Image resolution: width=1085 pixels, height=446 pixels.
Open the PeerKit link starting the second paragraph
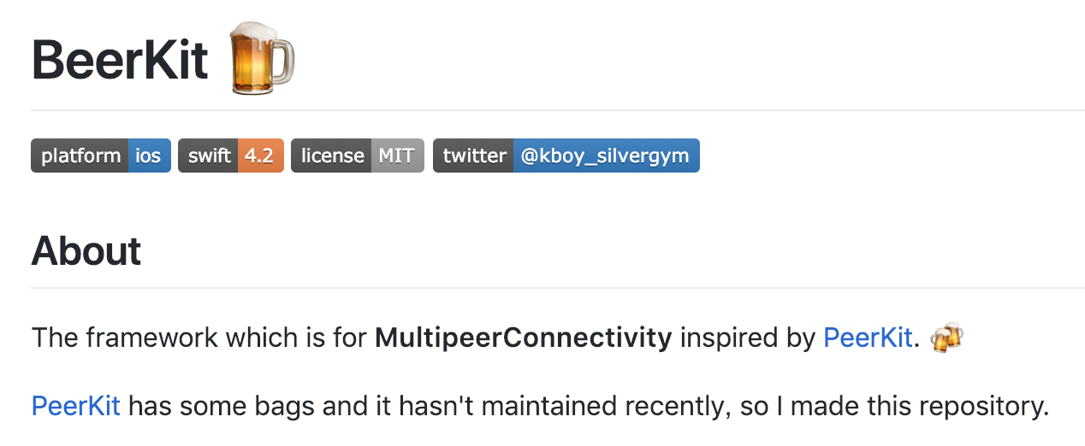pyautogui.click(x=75, y=406)
